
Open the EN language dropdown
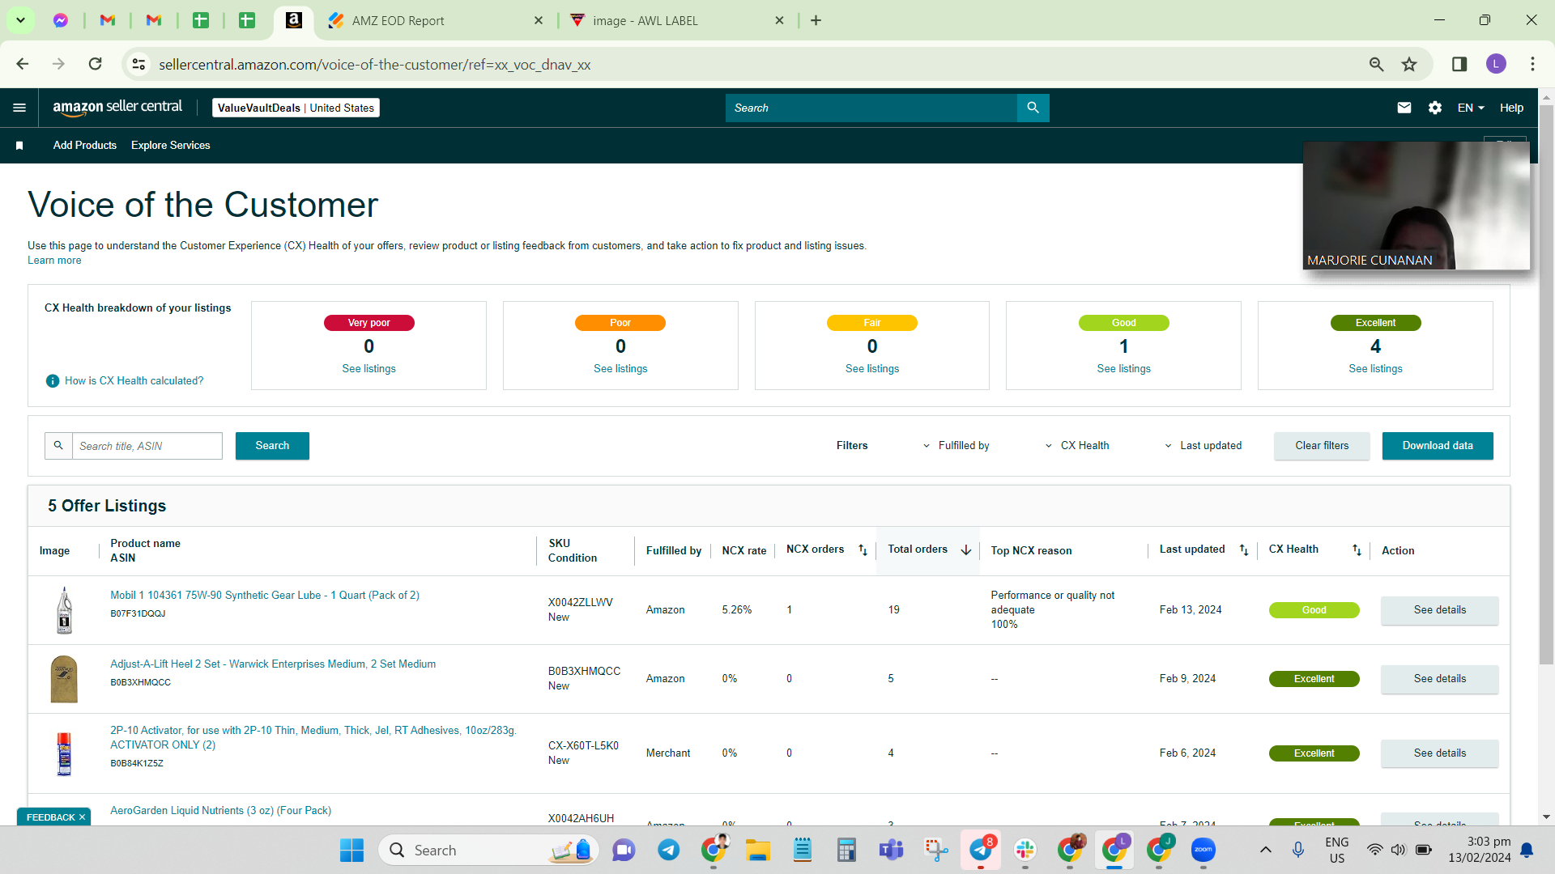(1471, 108)
